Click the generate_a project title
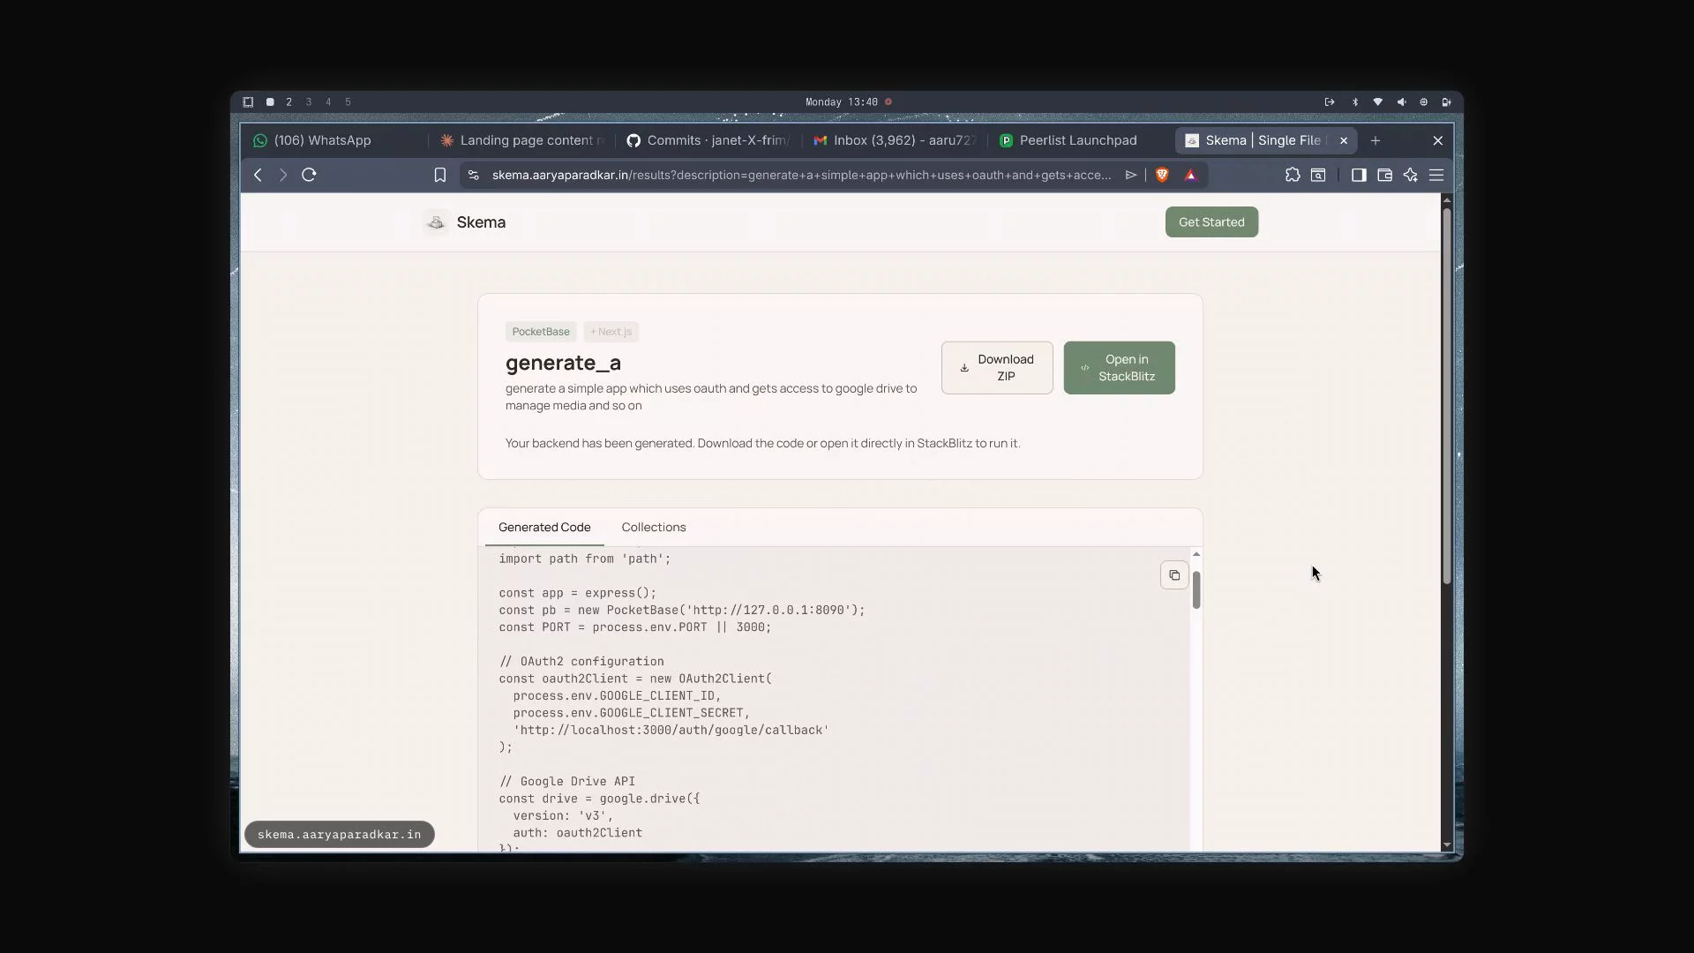 pyautogui.click(x=563, y=363)
